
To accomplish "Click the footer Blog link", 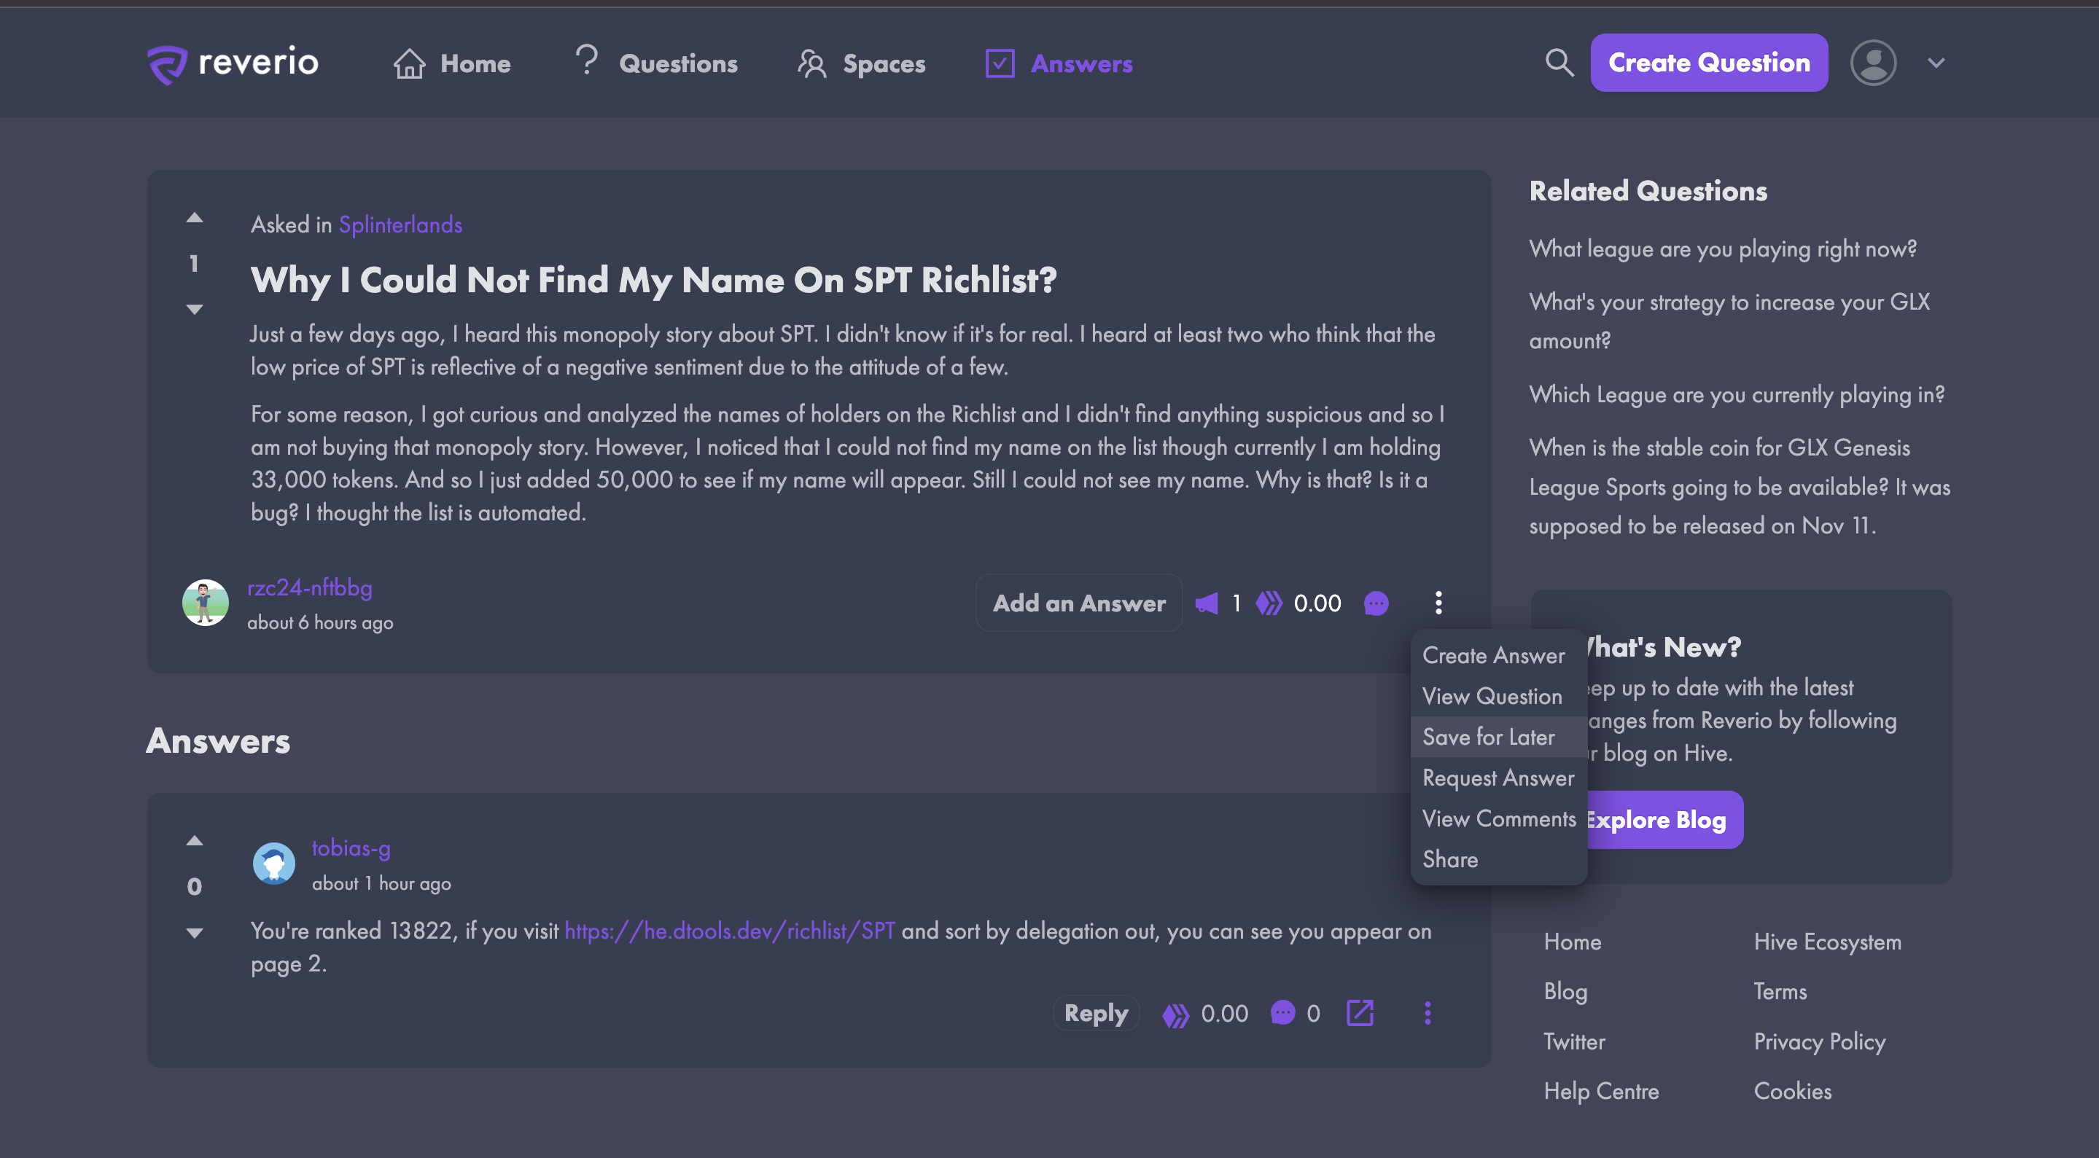I will (1565, 992).
